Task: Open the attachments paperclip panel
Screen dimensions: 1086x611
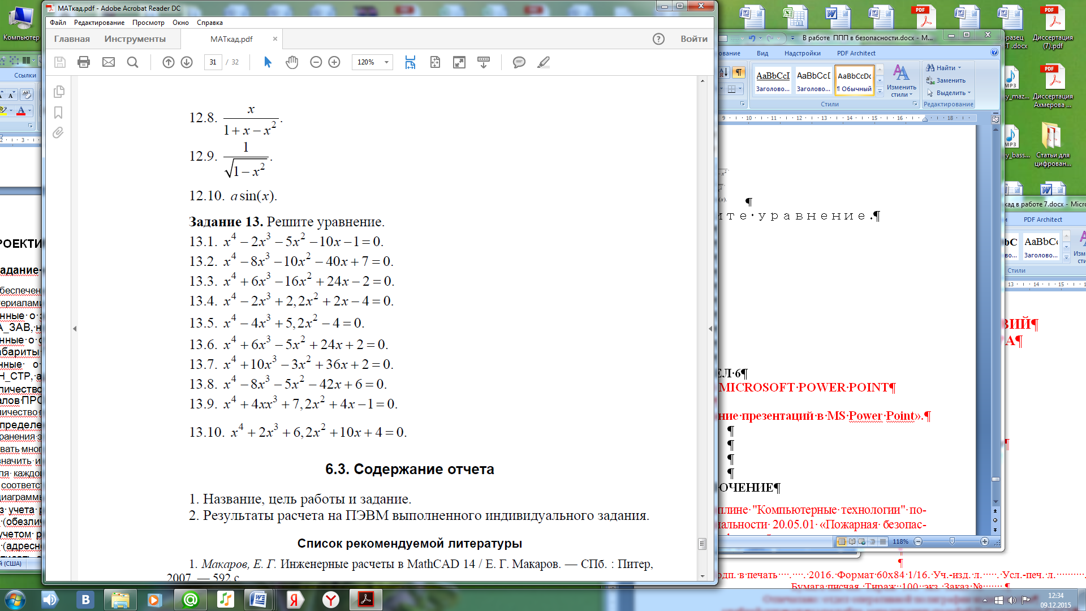Action: tap(58, 133)
